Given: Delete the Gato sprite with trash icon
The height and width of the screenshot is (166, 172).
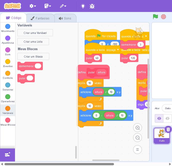Looking at the screenshot, I should click(168, 129).
